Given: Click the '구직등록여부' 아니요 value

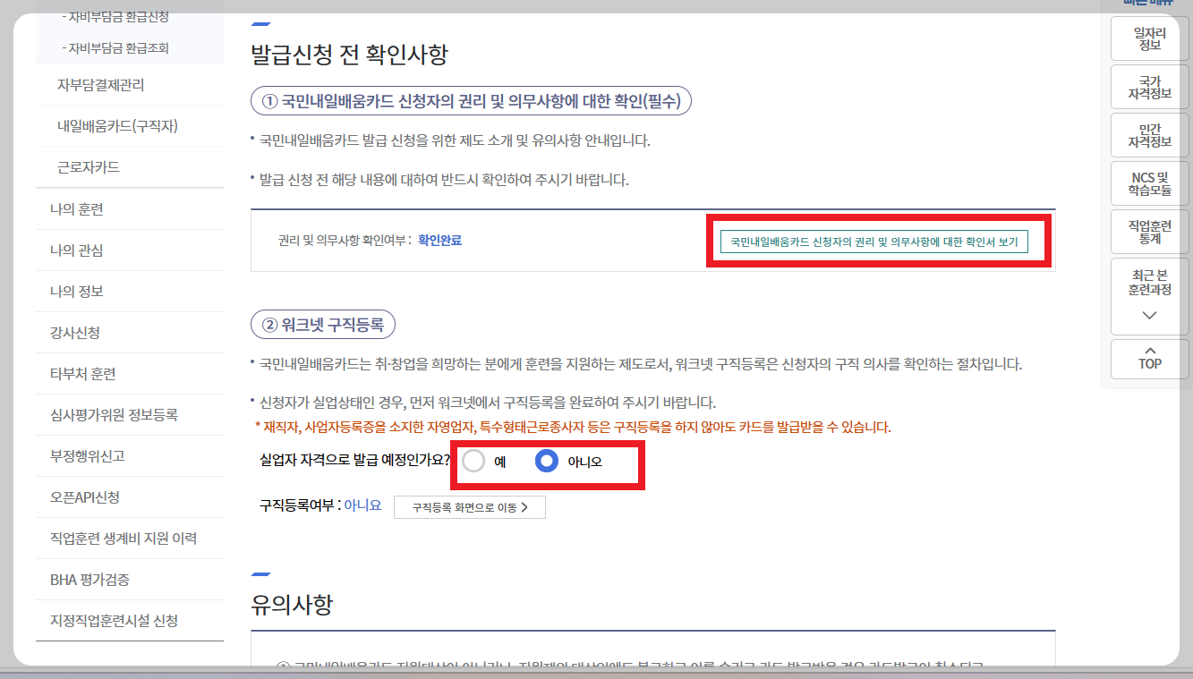Looking at the screenshot, I should (363, 505).
